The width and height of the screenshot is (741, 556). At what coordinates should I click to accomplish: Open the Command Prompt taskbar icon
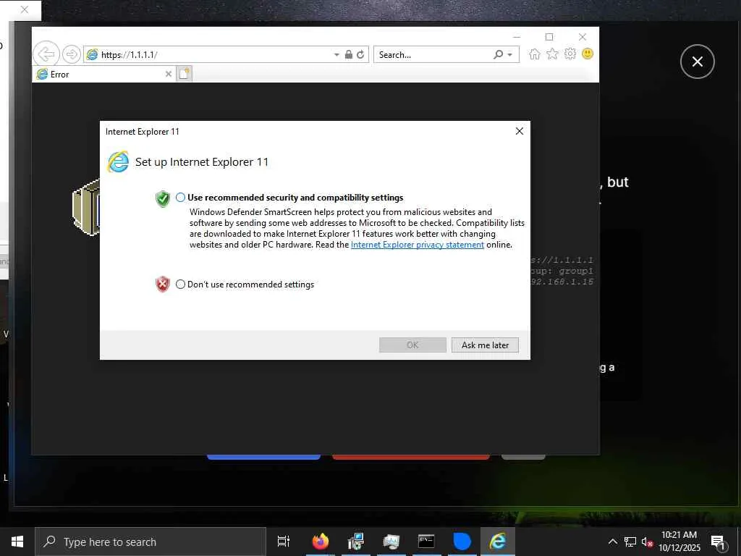click(x=426, y=542)
